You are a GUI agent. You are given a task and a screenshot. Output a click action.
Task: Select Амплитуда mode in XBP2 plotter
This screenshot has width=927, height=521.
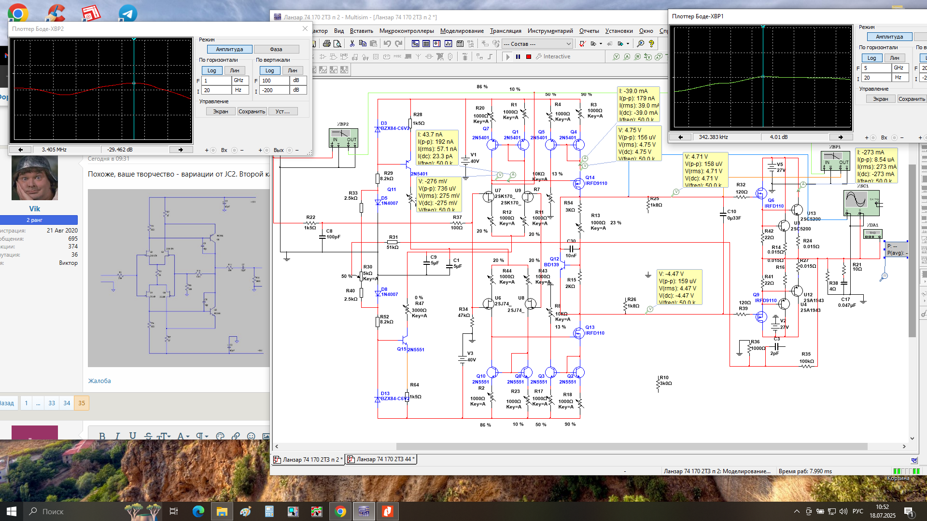(229, 49)
